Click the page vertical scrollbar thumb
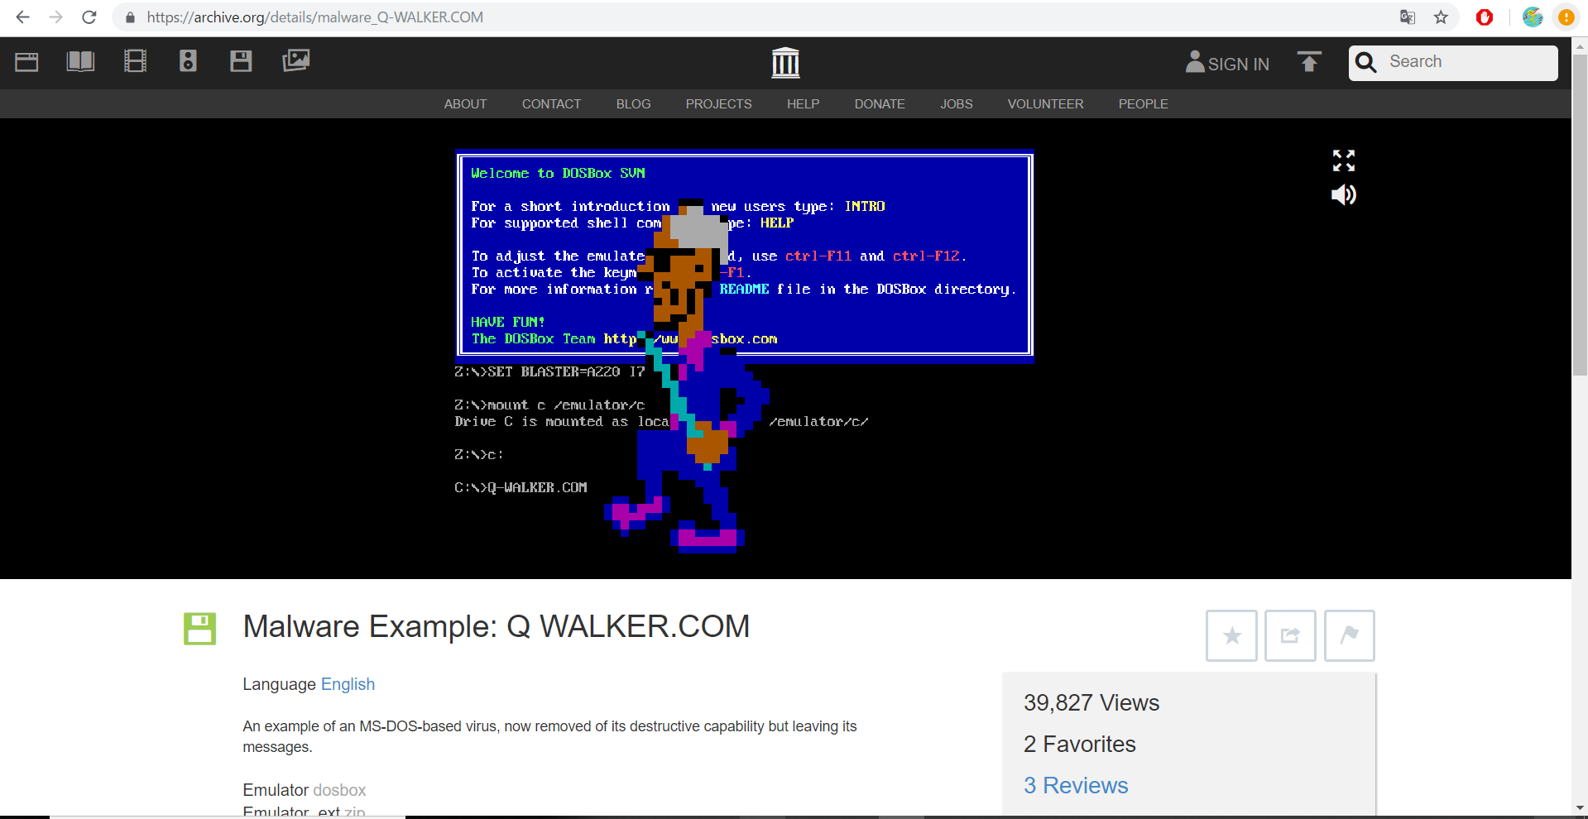 click(1580, 215)
